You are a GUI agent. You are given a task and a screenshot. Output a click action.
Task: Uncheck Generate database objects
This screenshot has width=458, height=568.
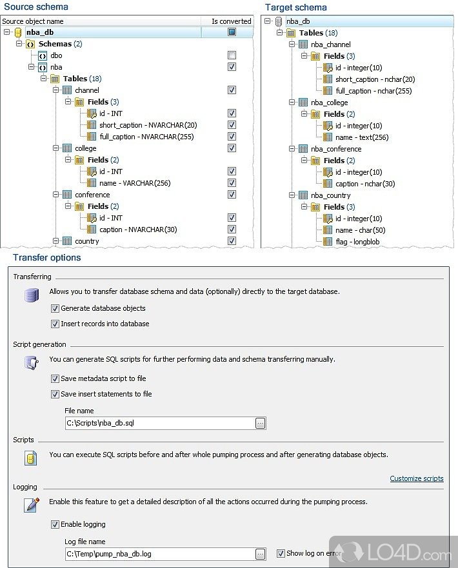point(55,309)
